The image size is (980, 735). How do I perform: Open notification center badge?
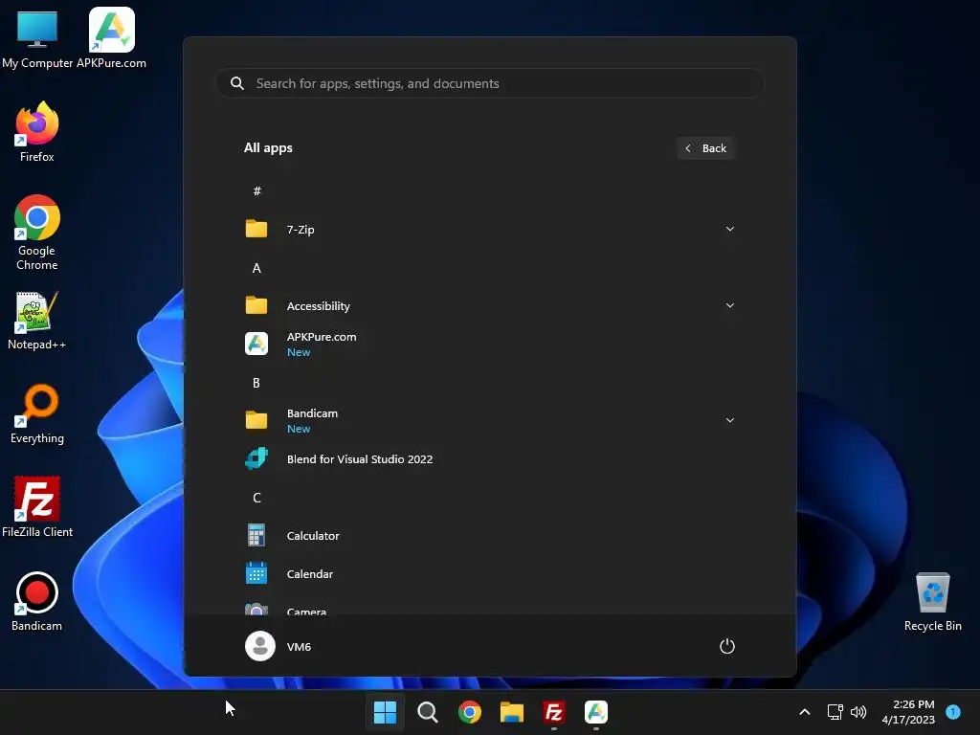click(x=953, y=711)
